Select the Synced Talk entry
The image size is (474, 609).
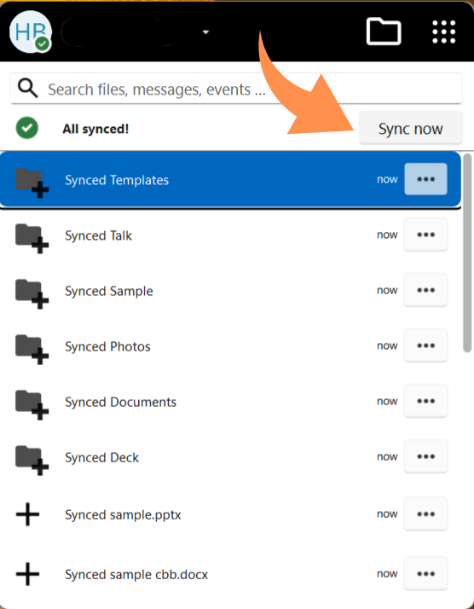tap(230, 235)
